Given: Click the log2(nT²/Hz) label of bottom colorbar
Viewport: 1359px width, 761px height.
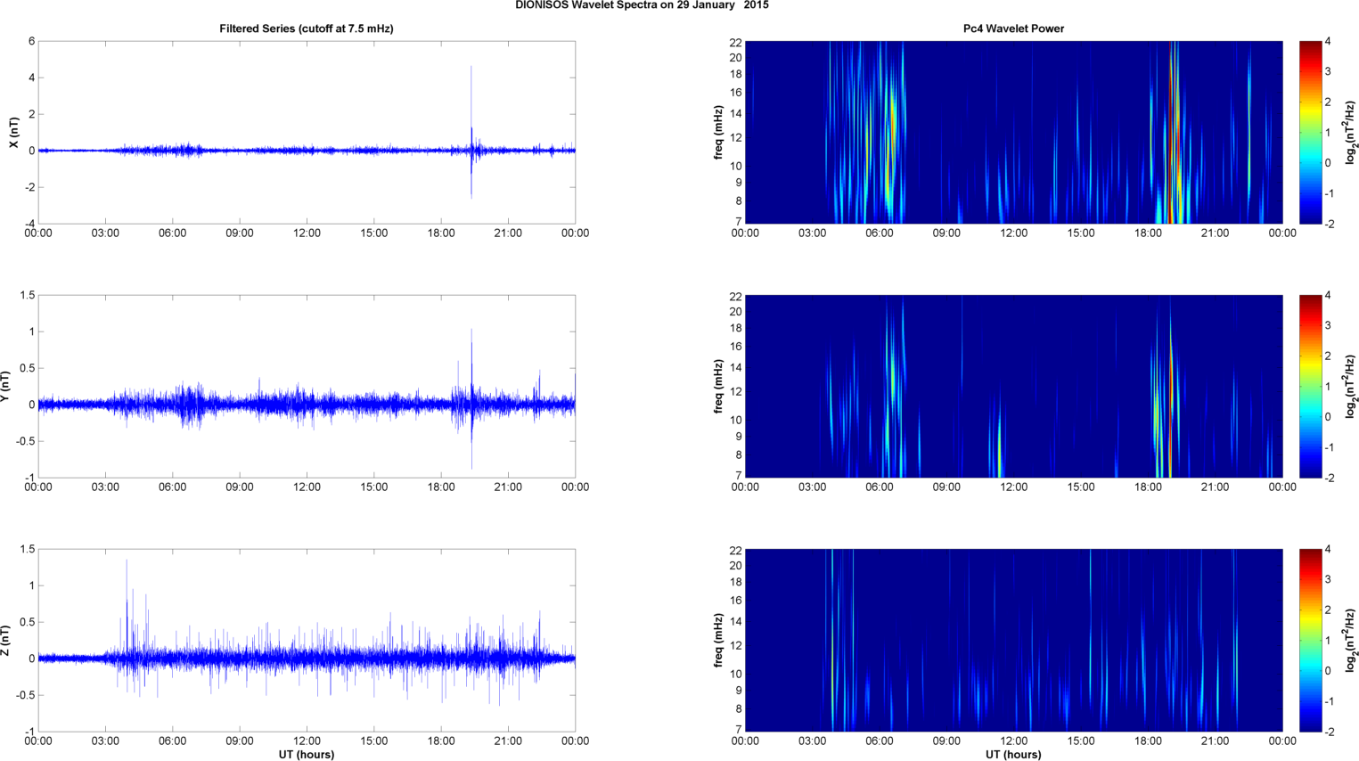Looking at the screenshot, I should click(1351, 641).
